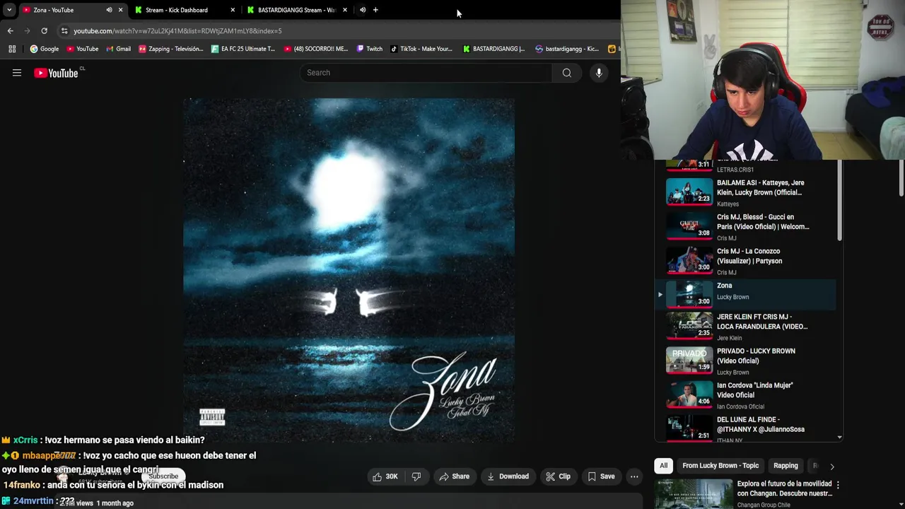This screenshot has height=509, width=905.
Task: Open Lucky Brown channel under Zona title
Action: [732, 298]
